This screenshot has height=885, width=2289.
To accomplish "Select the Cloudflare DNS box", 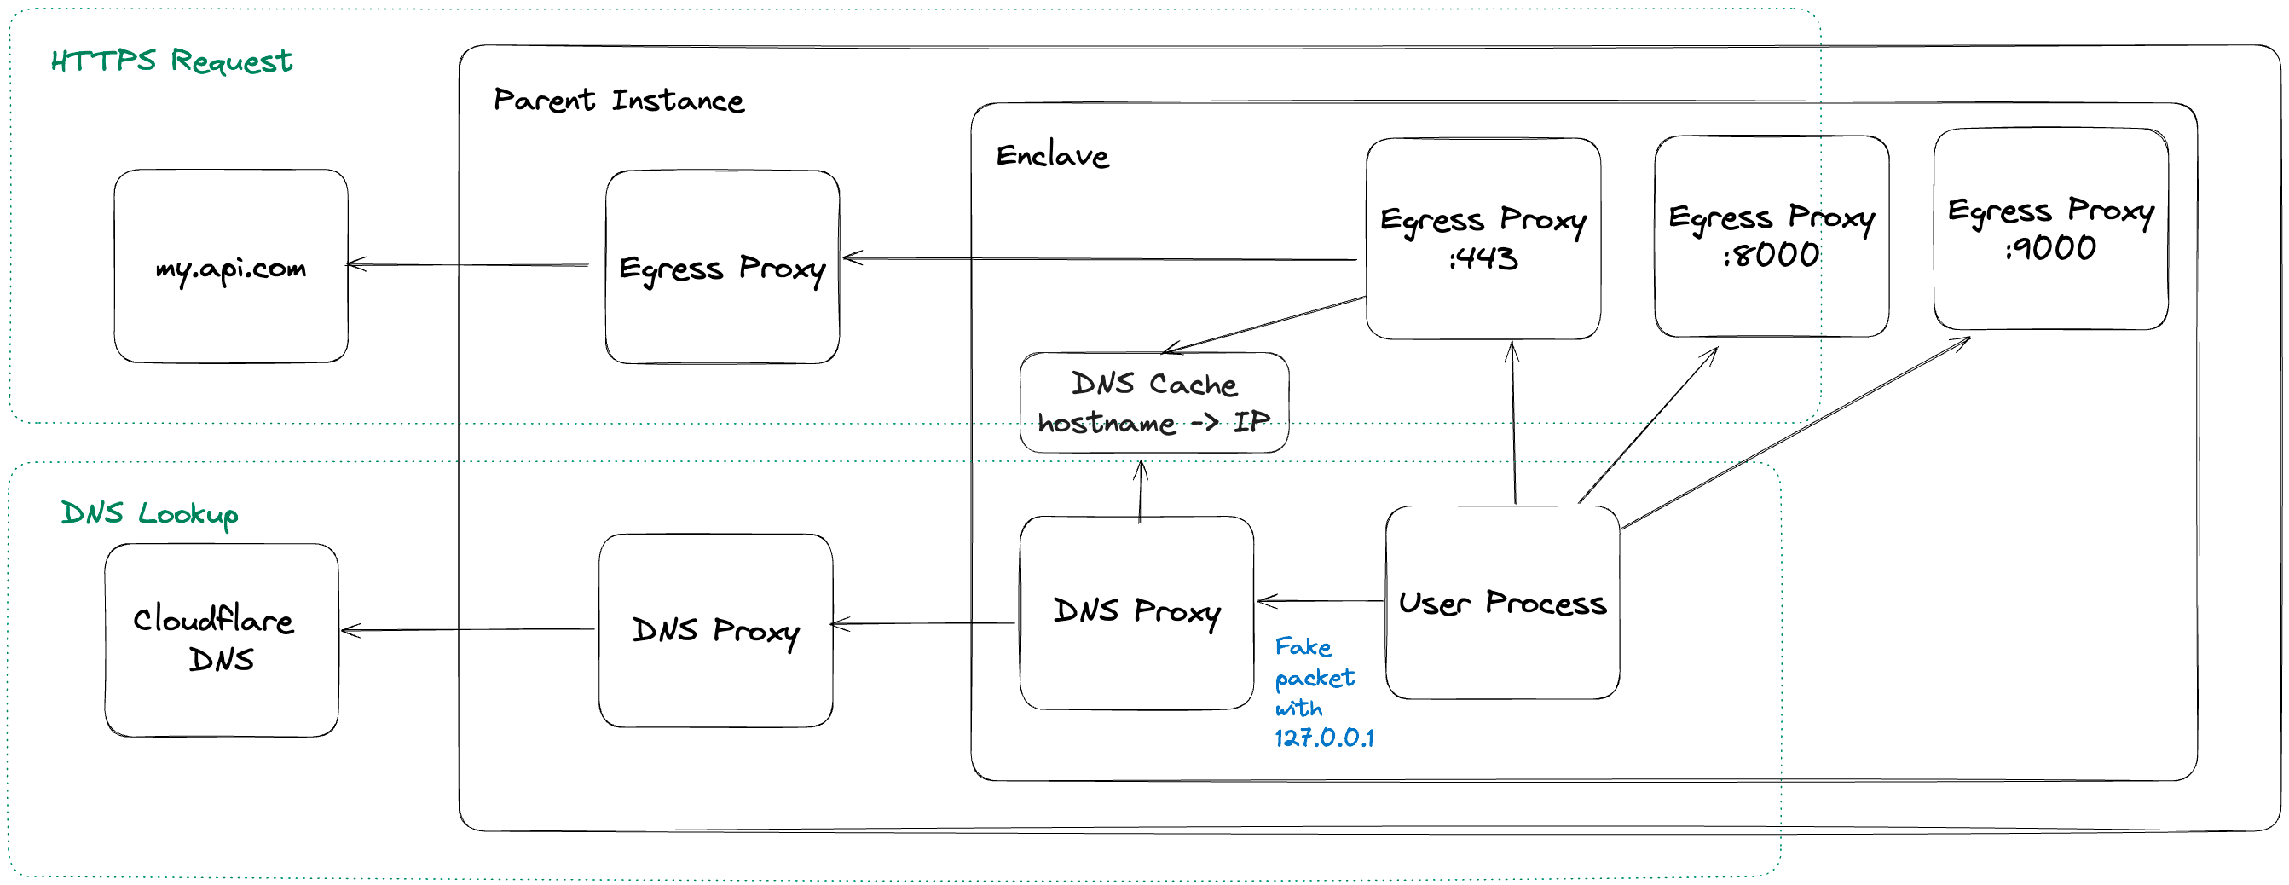I will (x=222, y=639).
